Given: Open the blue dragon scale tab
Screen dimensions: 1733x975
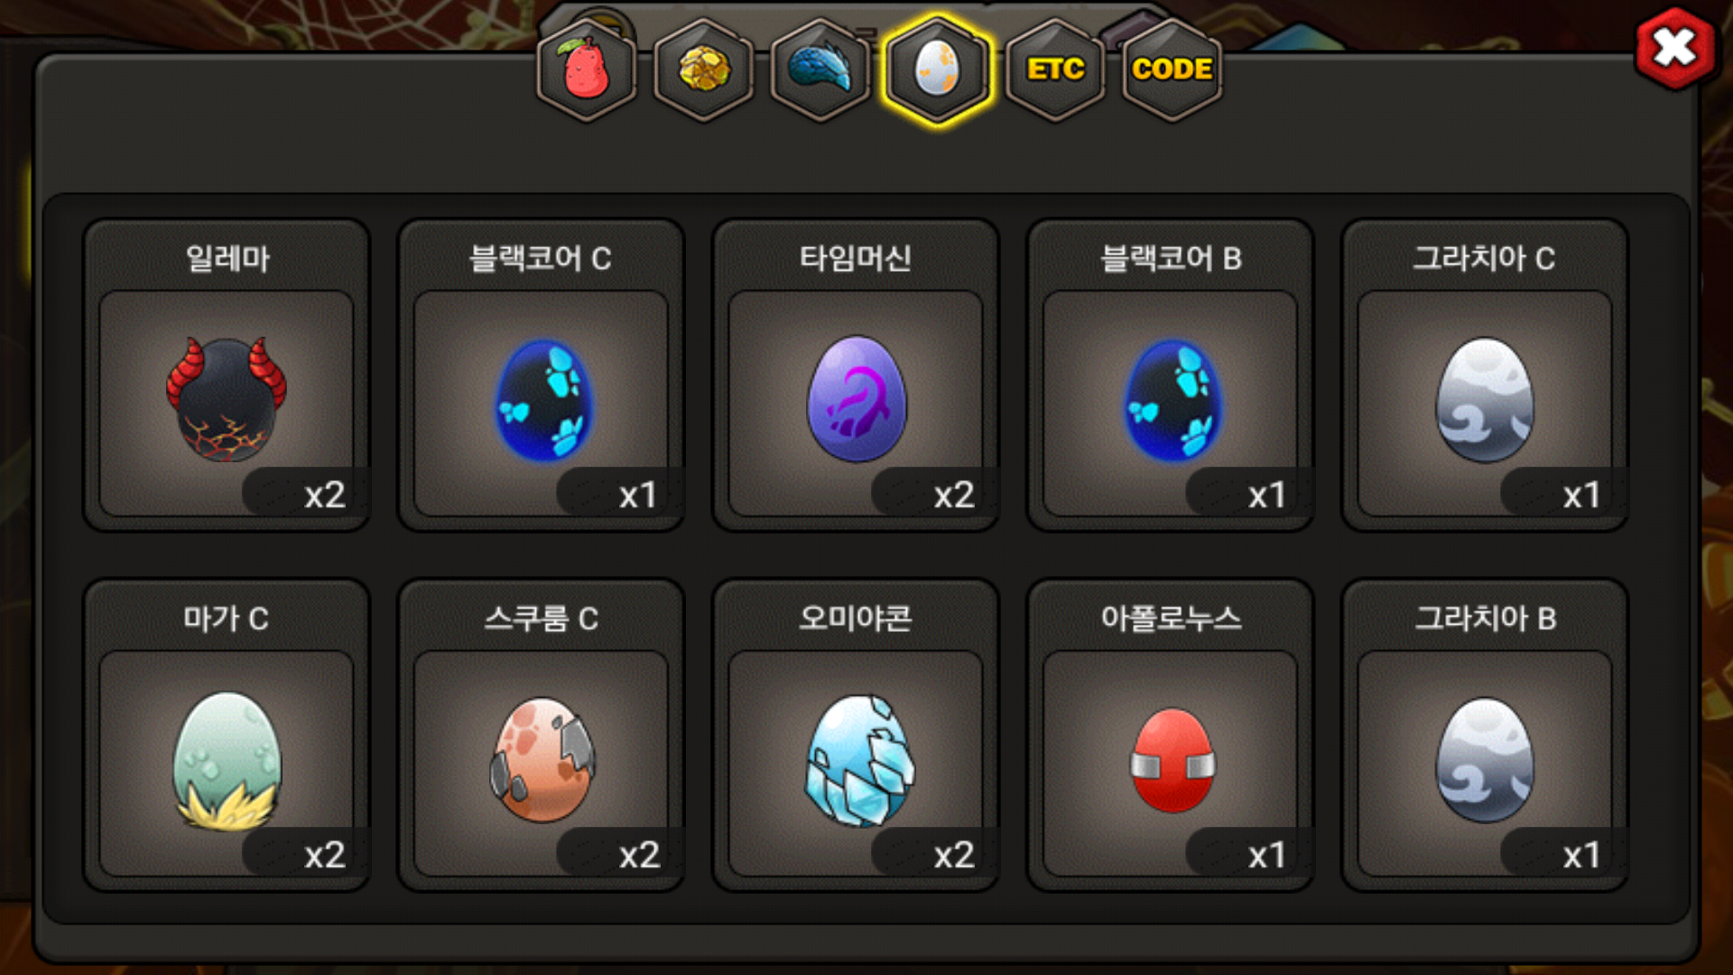Looking at the screenshot, I should [x=820, y=70].
